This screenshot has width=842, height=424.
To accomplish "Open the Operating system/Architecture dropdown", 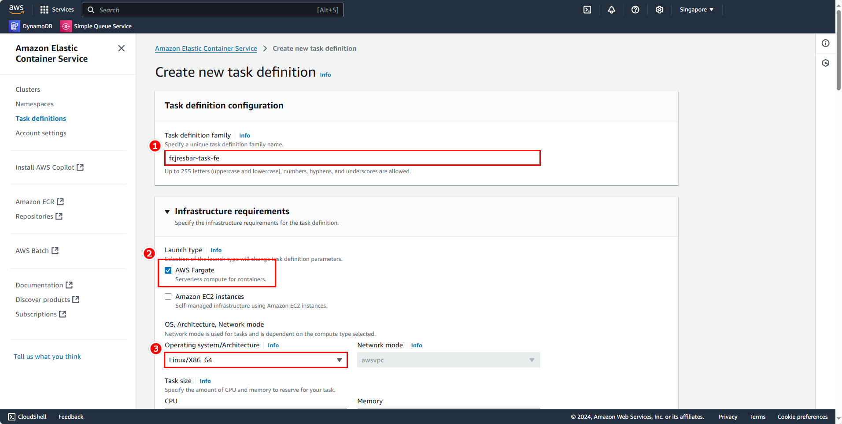I will 255,360.
